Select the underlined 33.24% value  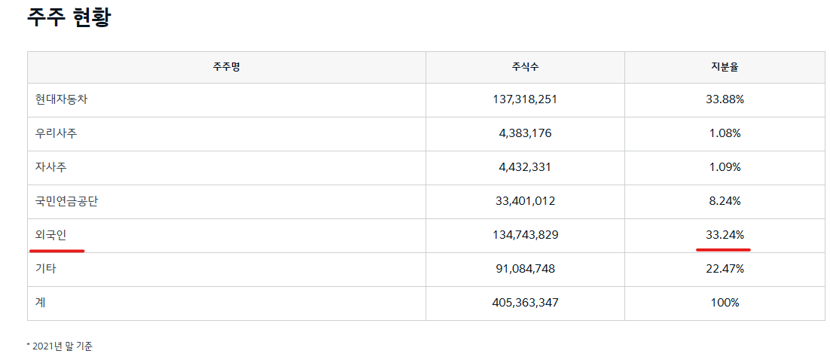(x=725, y=235)
